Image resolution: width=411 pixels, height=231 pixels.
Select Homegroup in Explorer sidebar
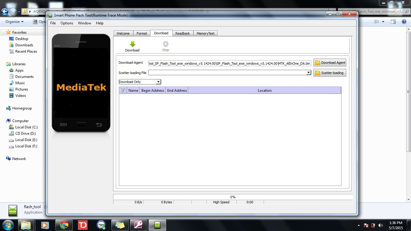[x=22, y=108]
